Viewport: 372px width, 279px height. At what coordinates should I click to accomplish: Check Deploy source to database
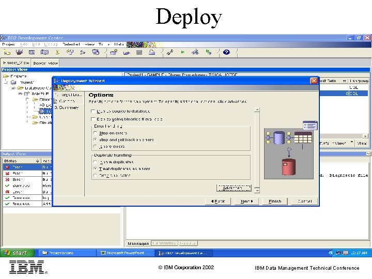coord(93,111)
